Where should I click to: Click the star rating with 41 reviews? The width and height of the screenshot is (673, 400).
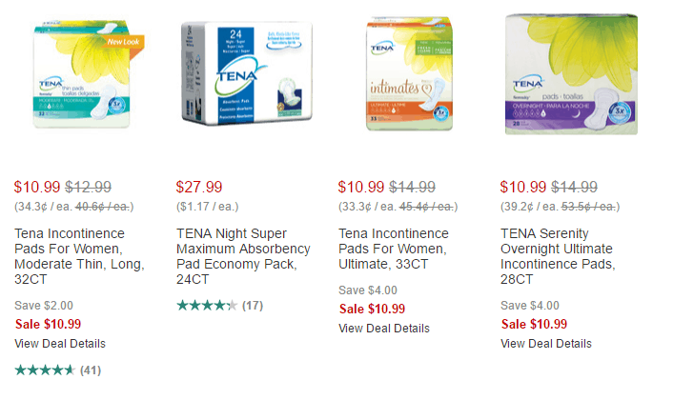pos(45,370)
